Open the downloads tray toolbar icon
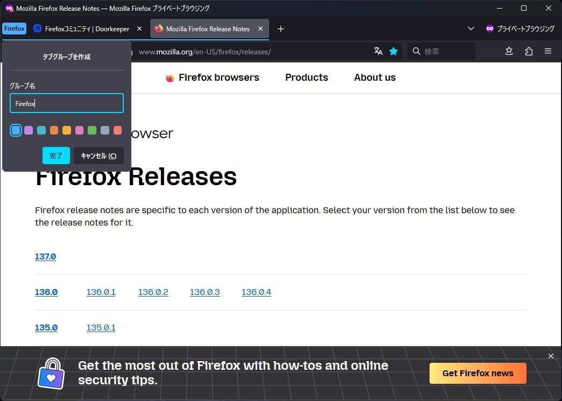 [509, 51]
